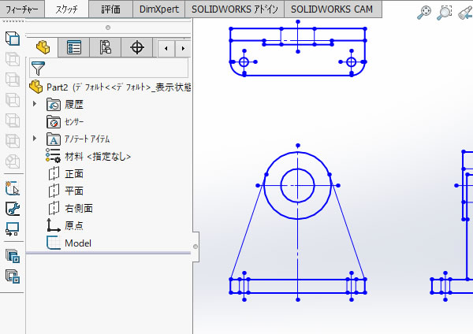This screenshot has width=473, height=334.
Task: Show previous manager tabs with left arrow
Action: tap(166, 48)
